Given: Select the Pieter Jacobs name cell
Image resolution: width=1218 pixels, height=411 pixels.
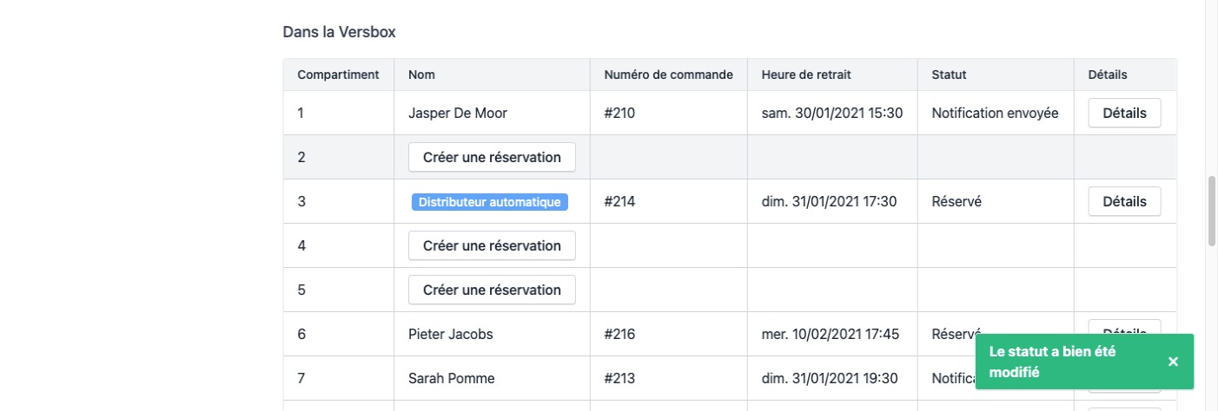Looking at the screenshot, I should pos(450,334).
